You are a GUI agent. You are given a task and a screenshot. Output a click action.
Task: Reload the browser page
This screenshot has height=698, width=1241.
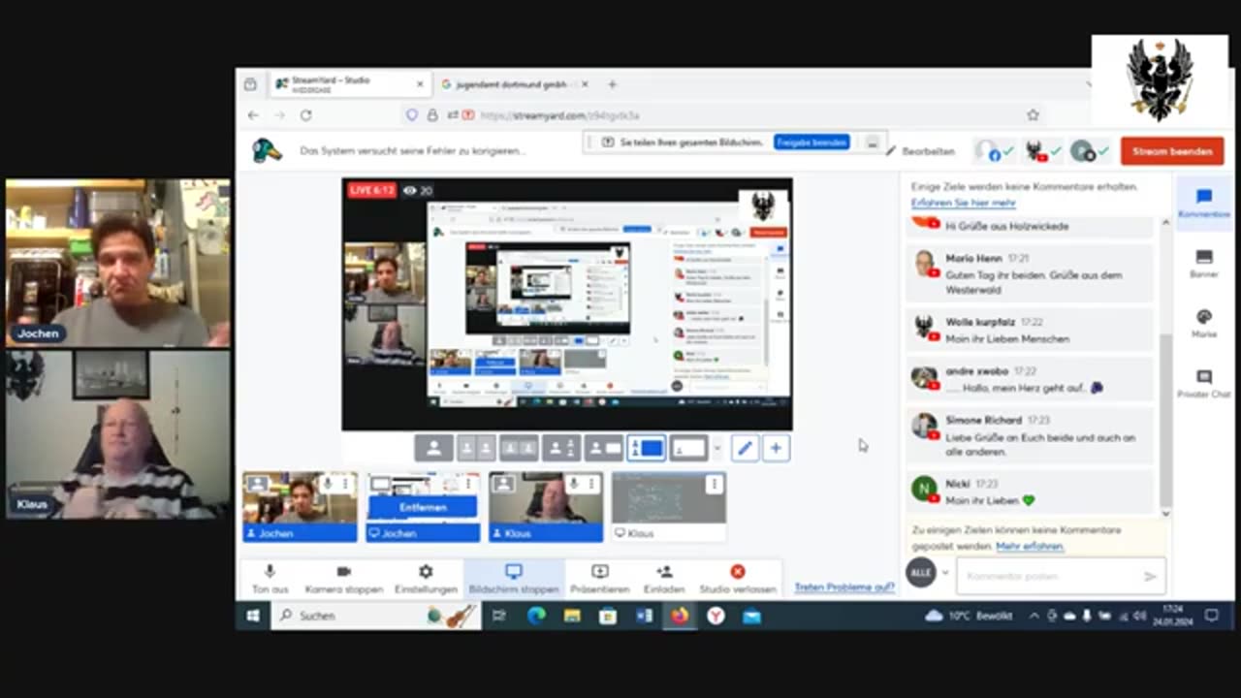click(x=305, y=114)
